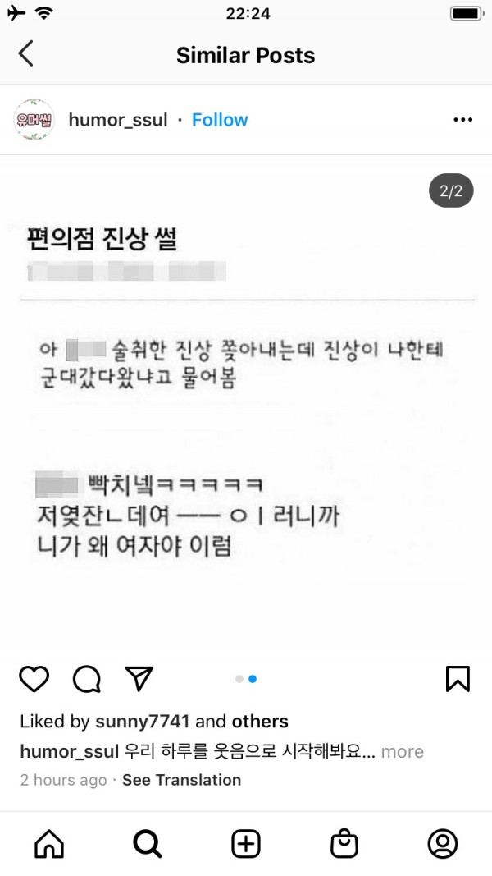492x876 pixels.
Task: Select the first carousel page dot
Action: pyautogui.click(x=239, y=679)
